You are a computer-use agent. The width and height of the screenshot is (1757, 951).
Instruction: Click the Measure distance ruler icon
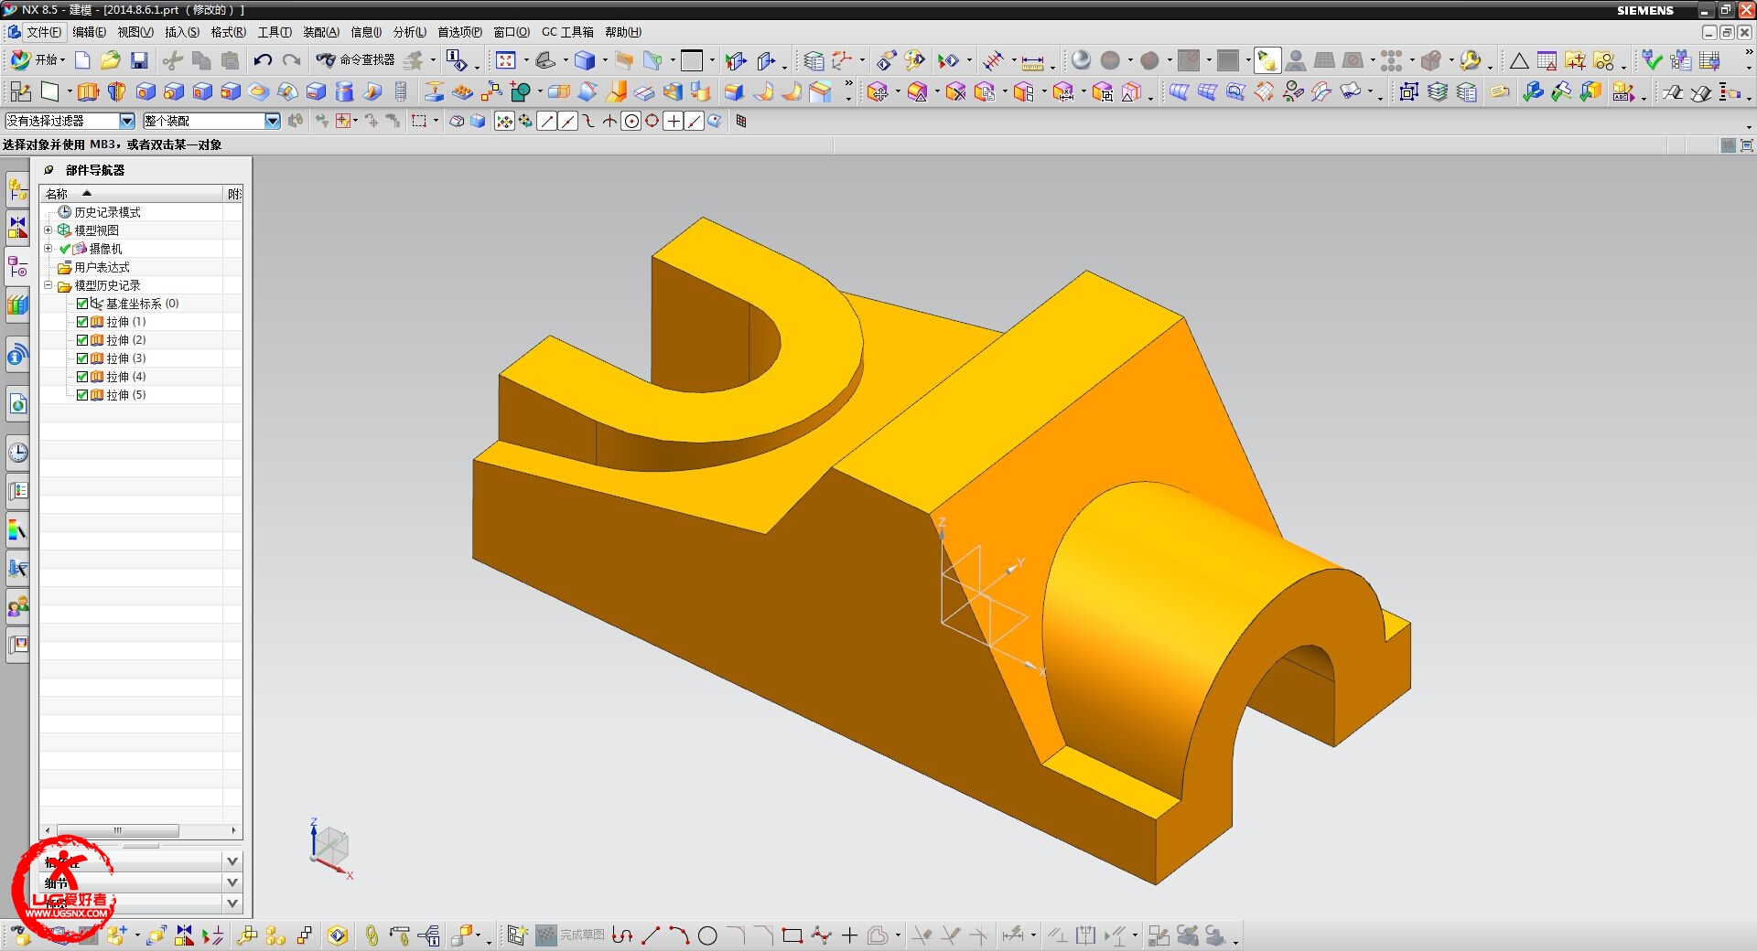(1032, 61)
